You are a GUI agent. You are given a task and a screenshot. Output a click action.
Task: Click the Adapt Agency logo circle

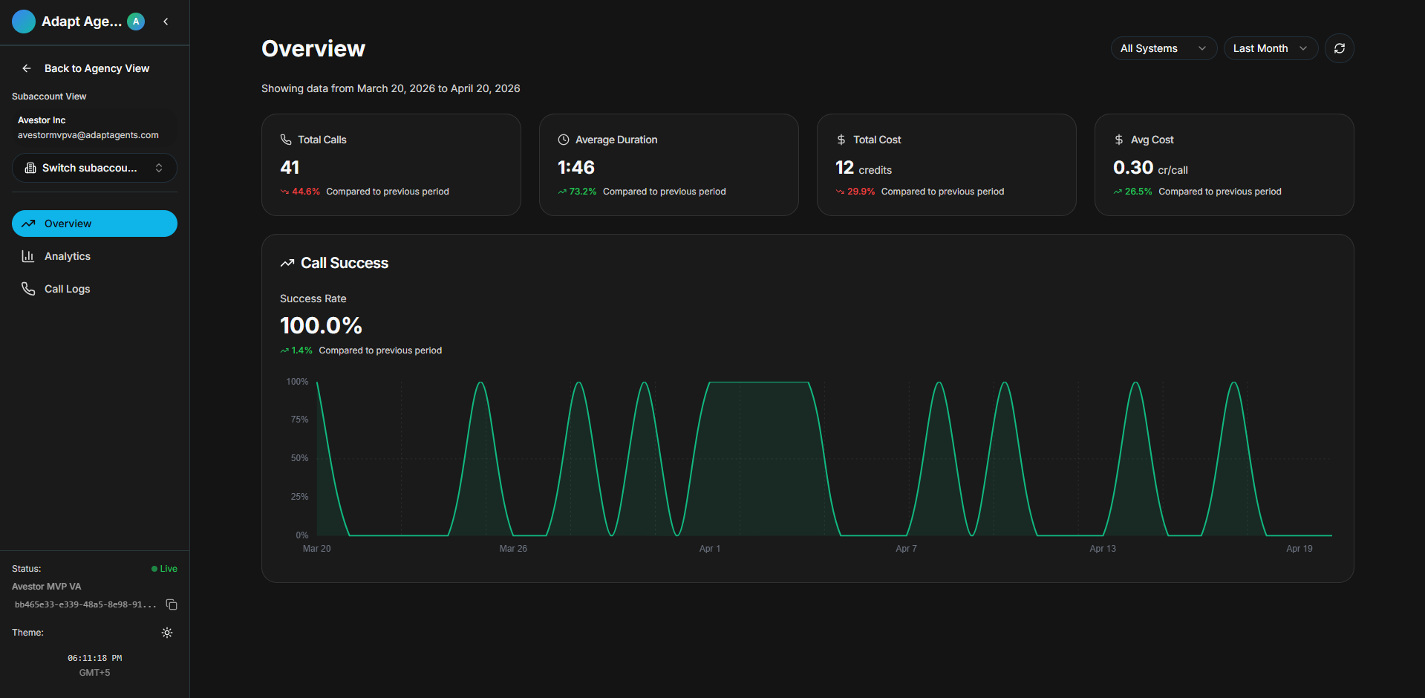tap(24, 22)
